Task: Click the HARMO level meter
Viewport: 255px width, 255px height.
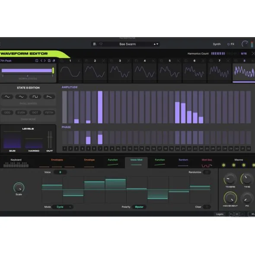Action: pos(34,143)
